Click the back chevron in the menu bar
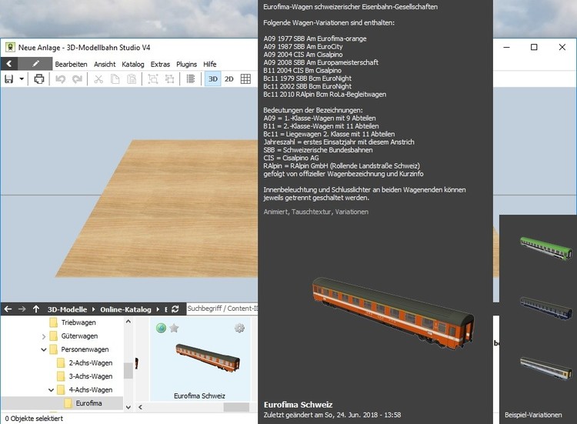The height and width of the screenshot is (424, 577). tap(9, 64)
